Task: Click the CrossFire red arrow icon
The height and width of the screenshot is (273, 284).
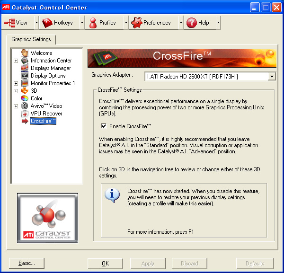Action: coord(25,121)
